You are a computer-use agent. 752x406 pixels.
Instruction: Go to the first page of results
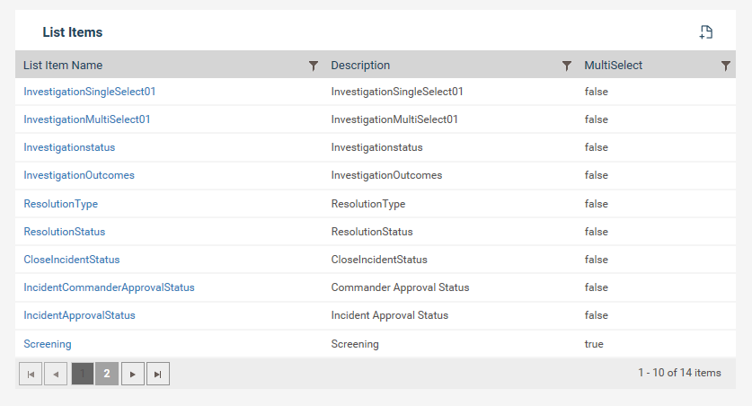pos(31,374)
